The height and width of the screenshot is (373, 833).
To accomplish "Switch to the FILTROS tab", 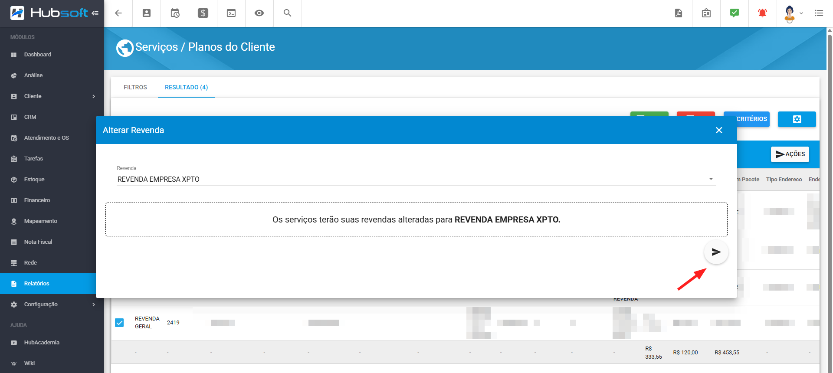I will point(135,87).
